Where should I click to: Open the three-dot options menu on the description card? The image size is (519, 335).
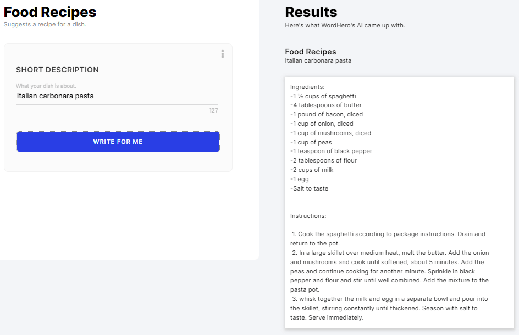point(222,53)
